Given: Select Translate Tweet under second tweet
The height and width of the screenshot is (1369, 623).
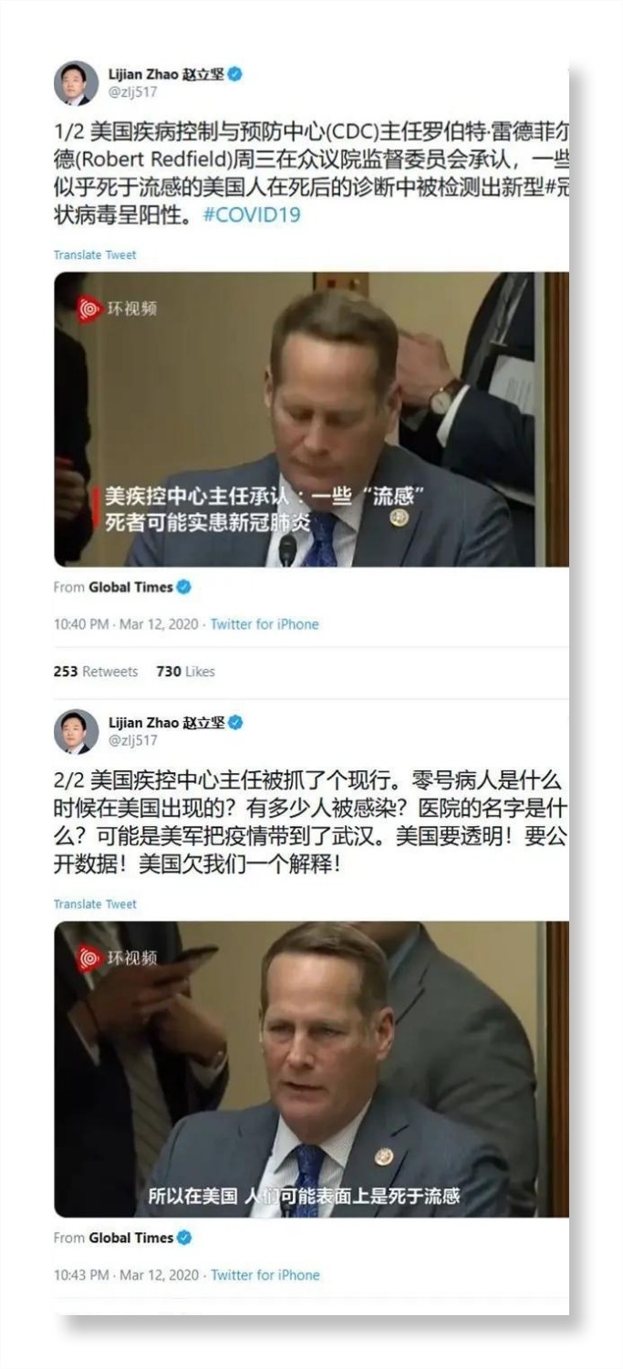Looking at the screenshot, I should click(95, 904).
